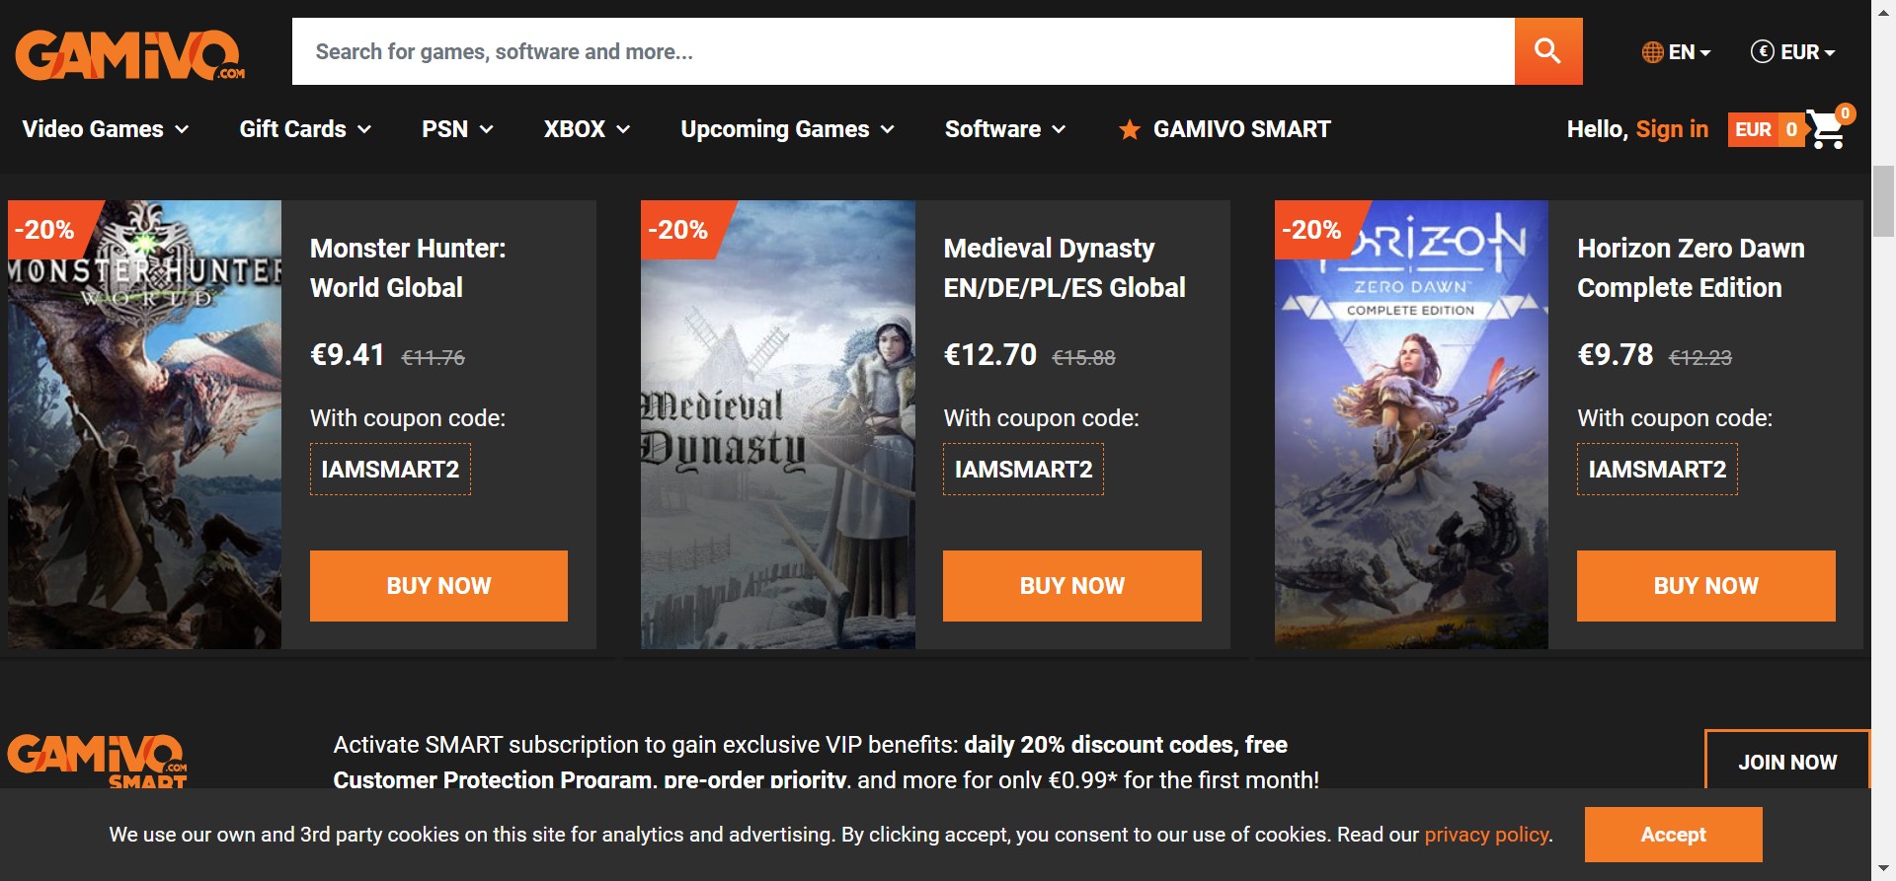The width and height of the screenshot is (1896, 881).
Task: Click Sign in link
Action: pos(1671,129)
